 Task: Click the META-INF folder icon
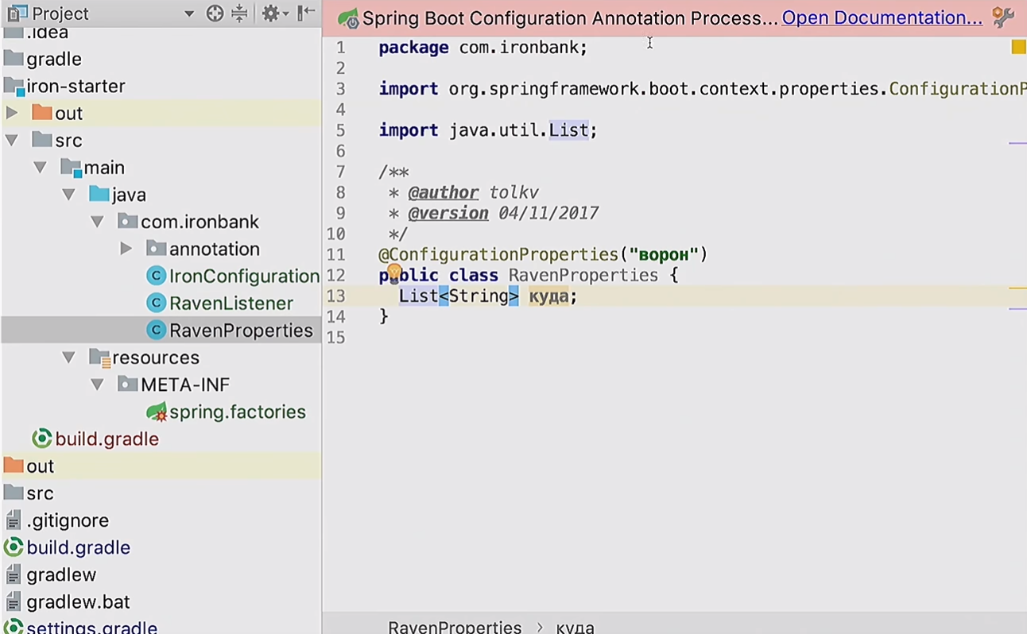click(x=127, y=385)
